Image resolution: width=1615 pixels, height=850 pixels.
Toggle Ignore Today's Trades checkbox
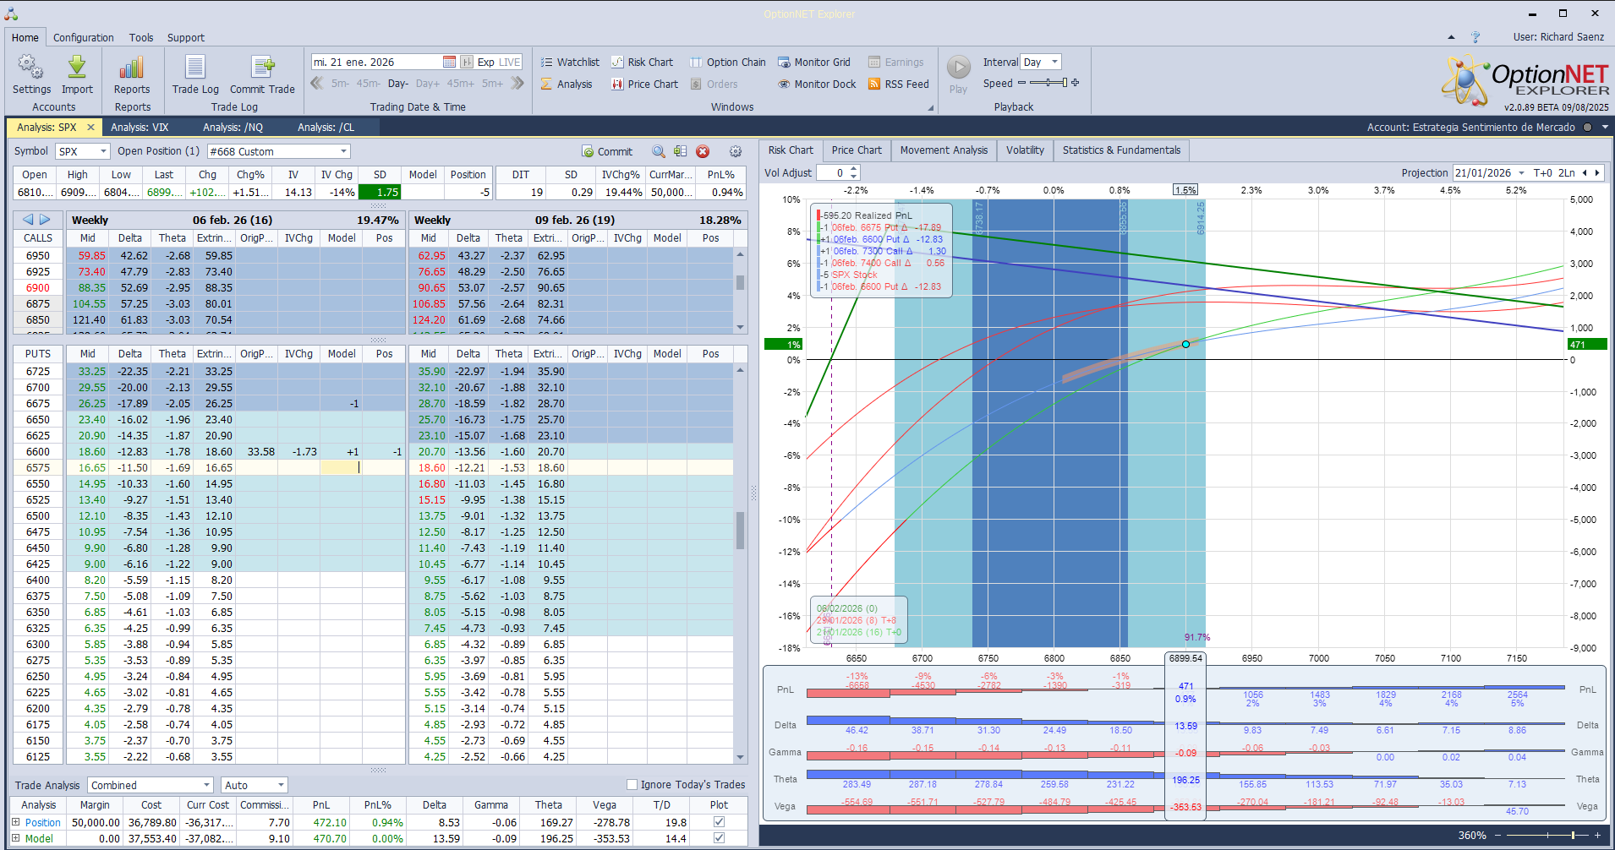pos(632,784)
